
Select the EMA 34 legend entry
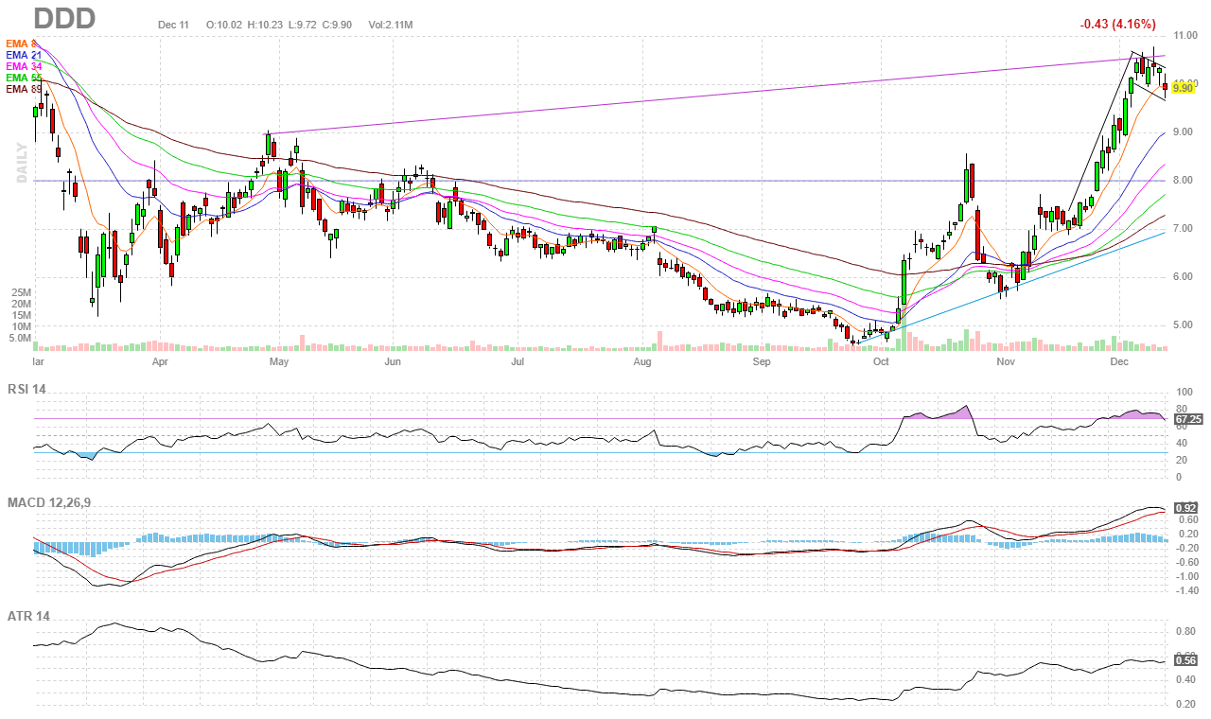24,66
